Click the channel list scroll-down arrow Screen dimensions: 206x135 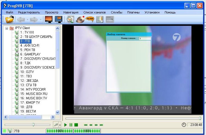(x=57, y=113)
